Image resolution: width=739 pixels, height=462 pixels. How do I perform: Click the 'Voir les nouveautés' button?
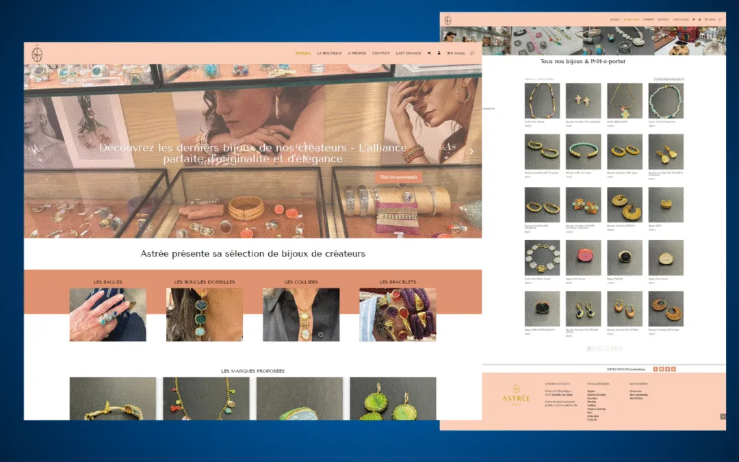point(398,177)
